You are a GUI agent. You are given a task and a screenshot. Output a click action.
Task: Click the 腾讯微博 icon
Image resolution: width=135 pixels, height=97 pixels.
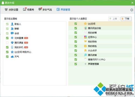[85, 55]
